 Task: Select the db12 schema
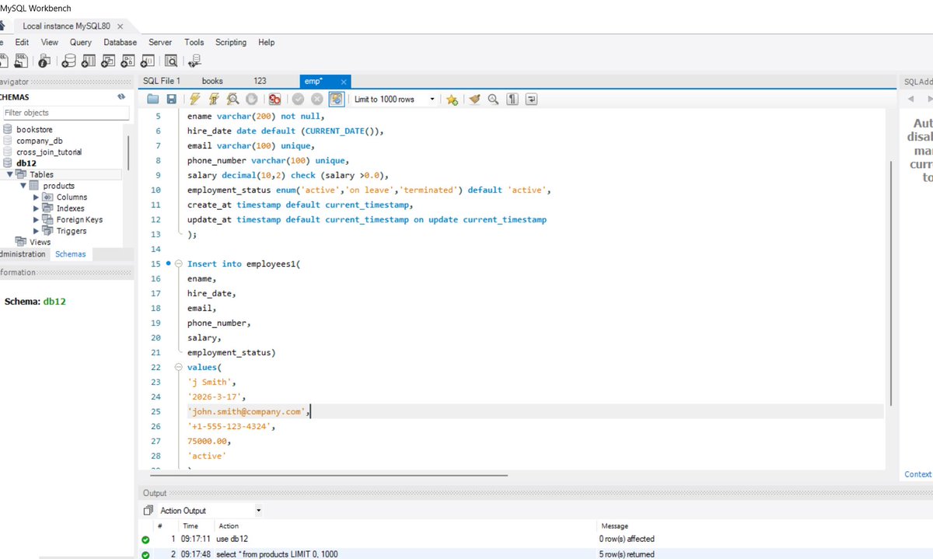[26, 163]
